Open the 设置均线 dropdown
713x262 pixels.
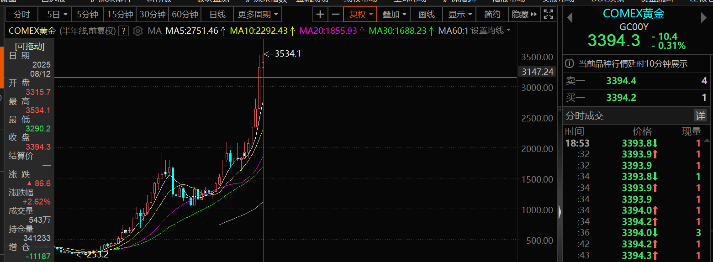tap(491, 31)
